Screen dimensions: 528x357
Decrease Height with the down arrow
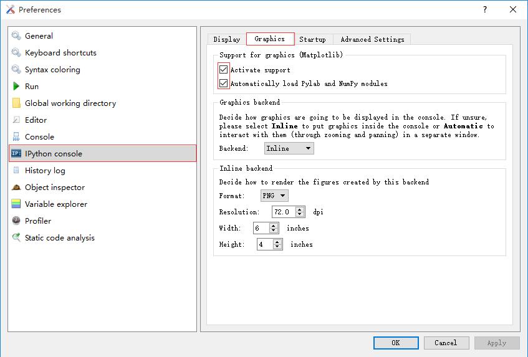tap(277, 247)
